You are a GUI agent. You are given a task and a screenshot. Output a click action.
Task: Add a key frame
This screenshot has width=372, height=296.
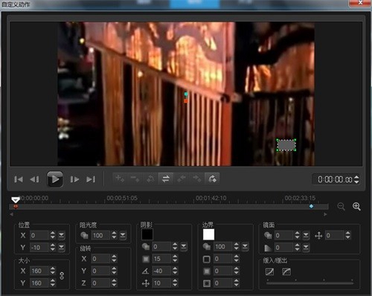pyautogui.click(x=120, y=178)
